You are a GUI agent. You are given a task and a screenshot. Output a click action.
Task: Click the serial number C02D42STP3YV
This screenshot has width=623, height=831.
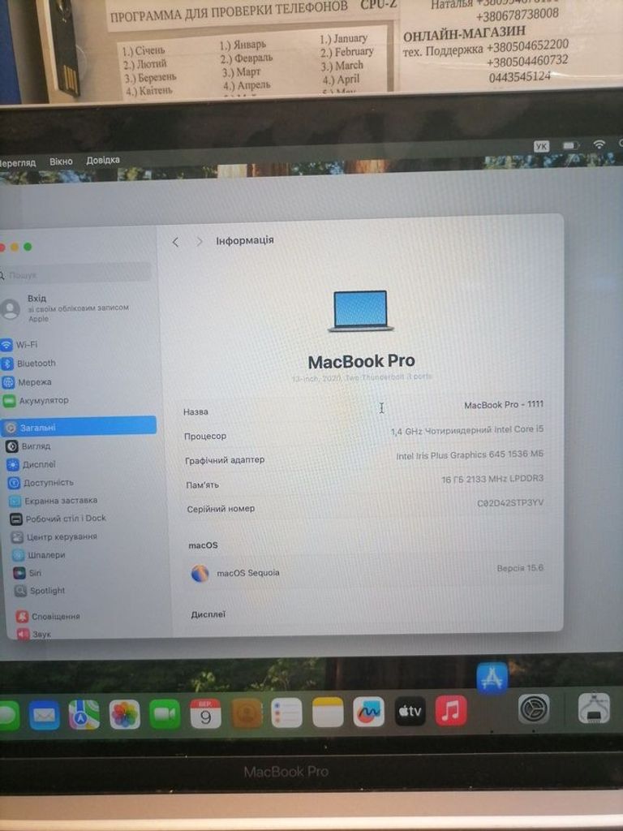click(510, 503)
